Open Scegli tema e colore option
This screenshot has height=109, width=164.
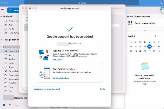click(145, 23)
